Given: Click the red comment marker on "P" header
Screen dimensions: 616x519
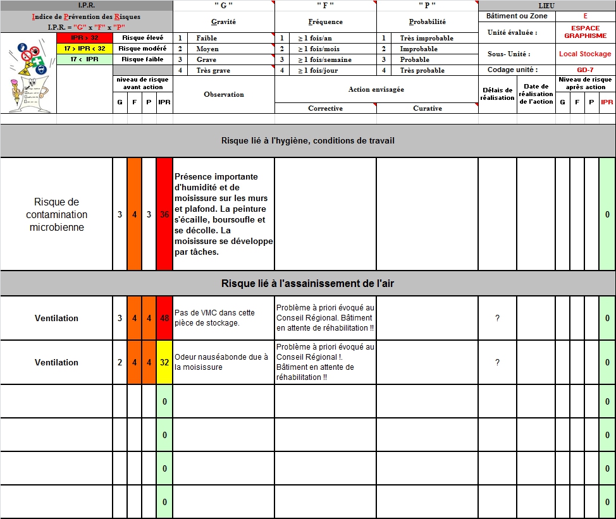Looking at the screenshot, I should 476,3.
